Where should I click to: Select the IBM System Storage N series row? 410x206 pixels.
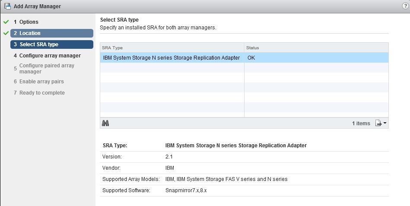(x=244, y=58)
